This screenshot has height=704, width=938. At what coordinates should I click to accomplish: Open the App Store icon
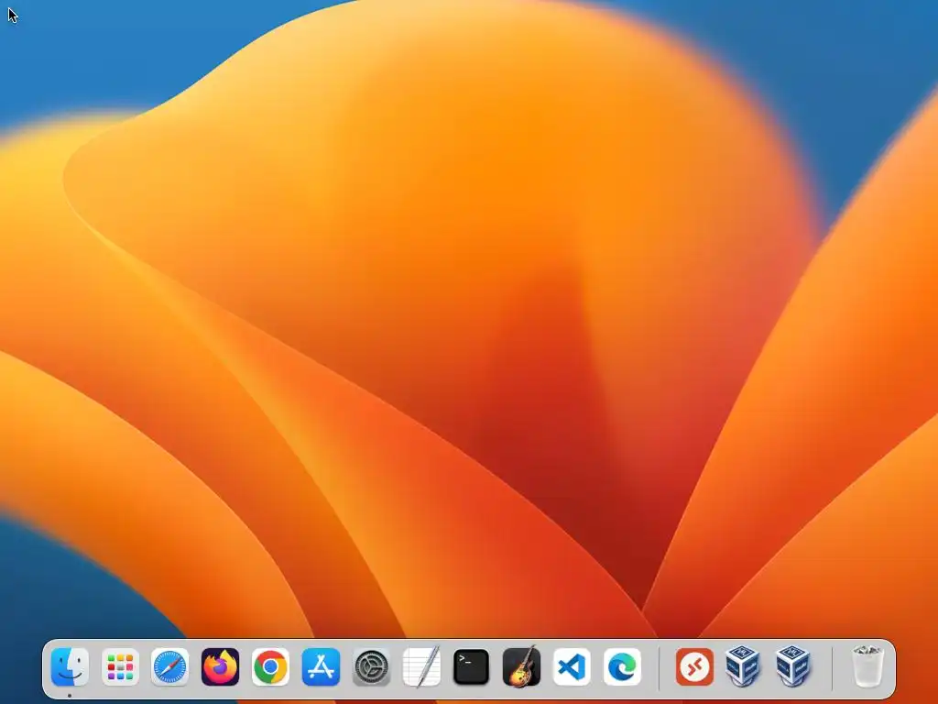tap(321, 666)
